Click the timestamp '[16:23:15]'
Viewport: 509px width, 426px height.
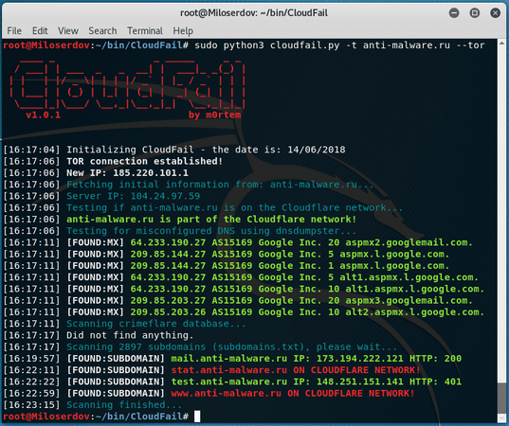31,405
